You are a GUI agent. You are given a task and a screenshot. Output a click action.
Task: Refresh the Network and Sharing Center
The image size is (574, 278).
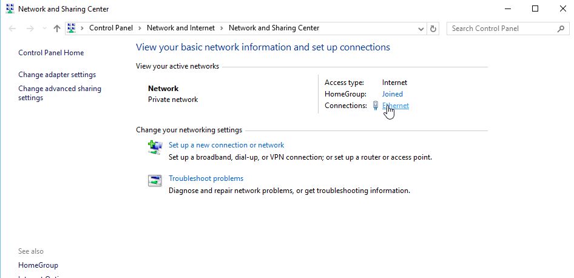433,29
